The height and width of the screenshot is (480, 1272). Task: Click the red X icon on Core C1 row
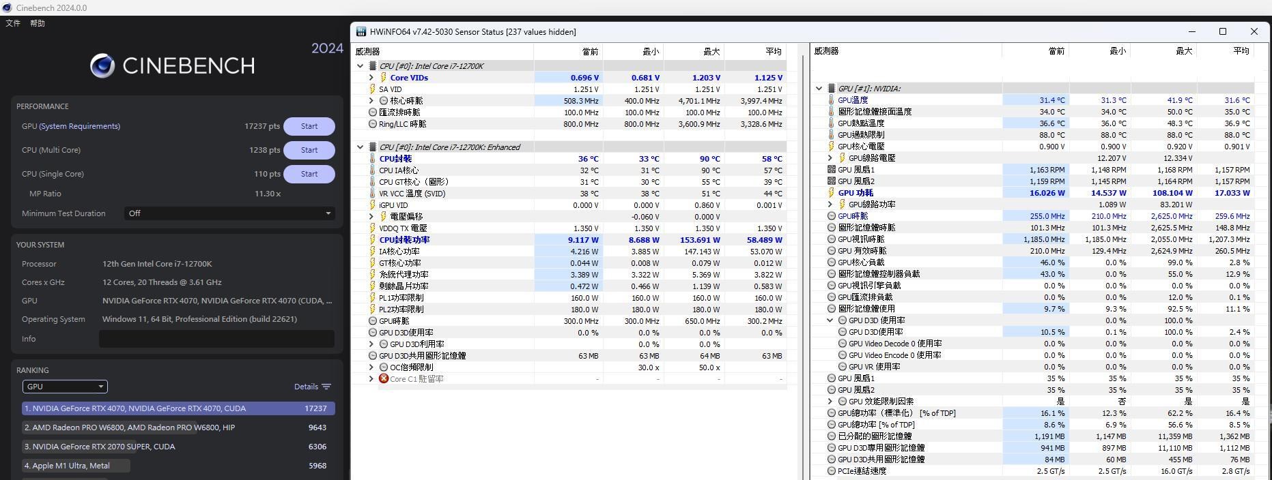(x=384, y=379)
